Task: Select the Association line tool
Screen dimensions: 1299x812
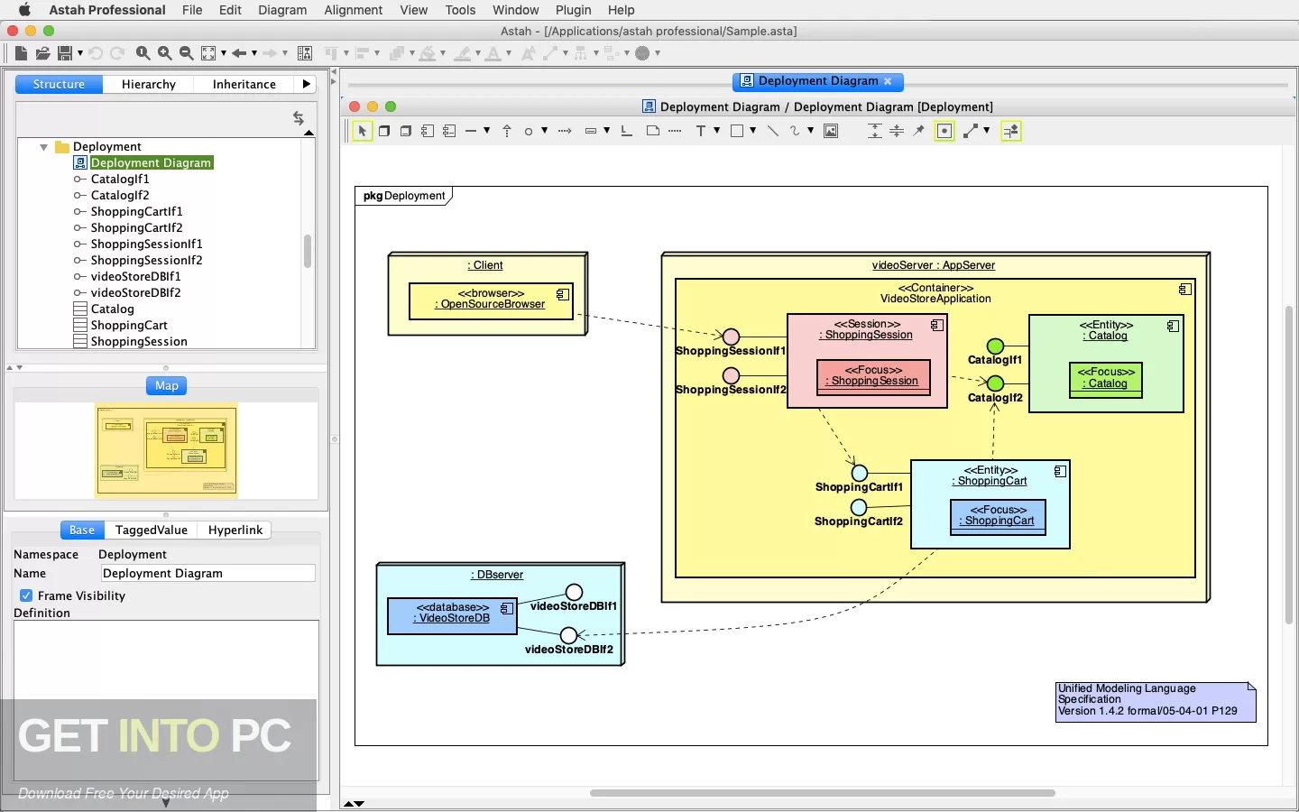Action: [471, 131]
